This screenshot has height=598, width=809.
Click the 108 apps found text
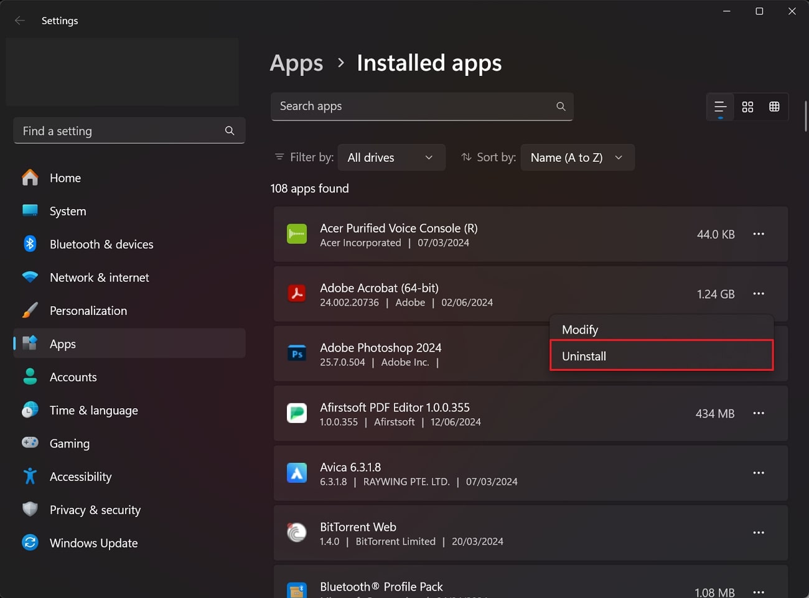tap(309, 188)
